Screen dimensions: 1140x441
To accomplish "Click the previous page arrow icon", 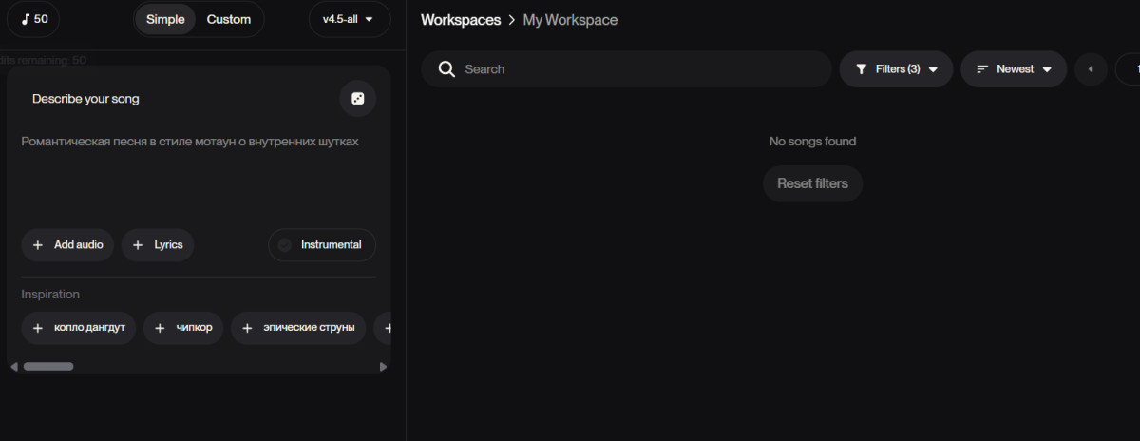I will (1091, 69).
